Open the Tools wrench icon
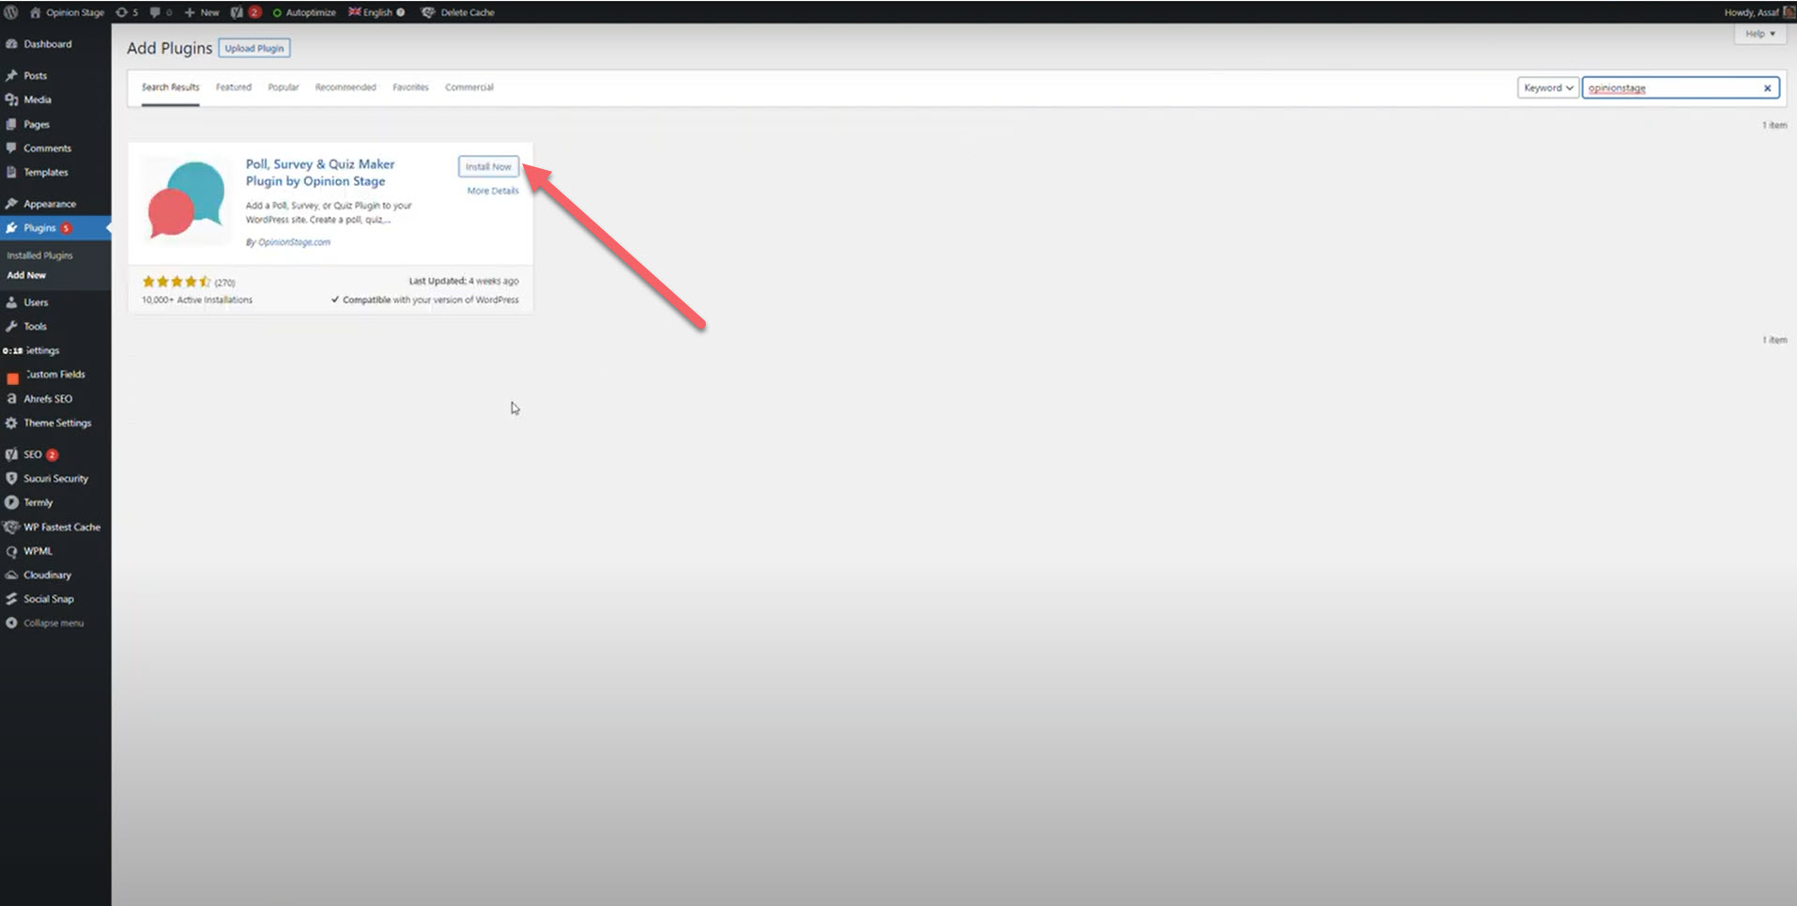 [x=11, y=327]
